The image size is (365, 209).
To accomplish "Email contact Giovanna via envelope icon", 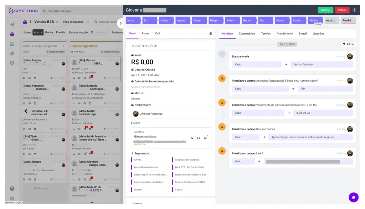I will click(x=199, y=138).
